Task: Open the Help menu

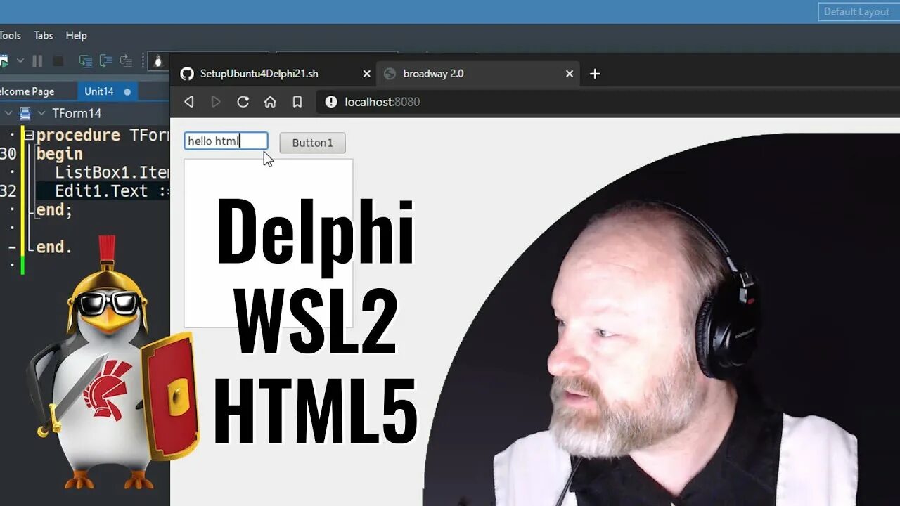Action: pyautogui.click(x=76, y=35)
